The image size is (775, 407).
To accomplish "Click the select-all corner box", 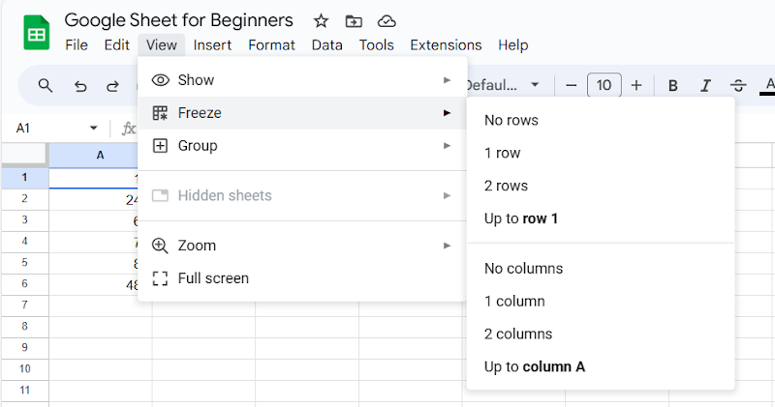I will pyautogui.click(x=25, y=155).
